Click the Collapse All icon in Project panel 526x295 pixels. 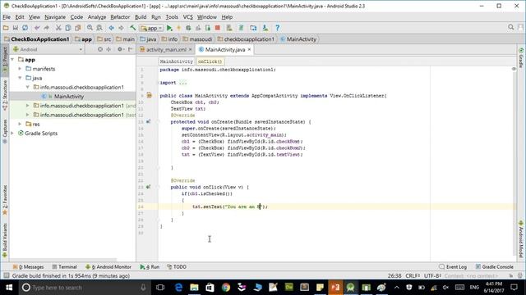[108, 49]
